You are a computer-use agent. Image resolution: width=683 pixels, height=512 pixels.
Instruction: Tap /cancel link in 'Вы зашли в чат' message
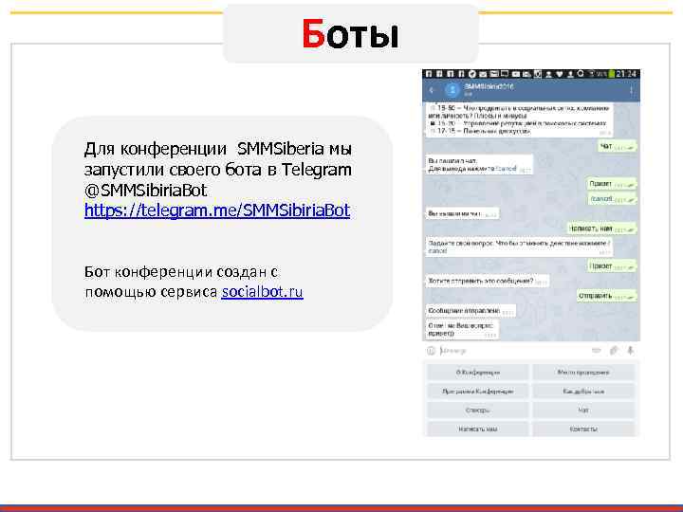(507, 169)
